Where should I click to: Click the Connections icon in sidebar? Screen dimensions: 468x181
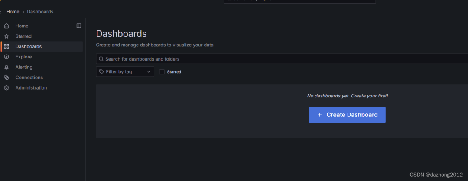pyautogui.click(x=6, y=78)
